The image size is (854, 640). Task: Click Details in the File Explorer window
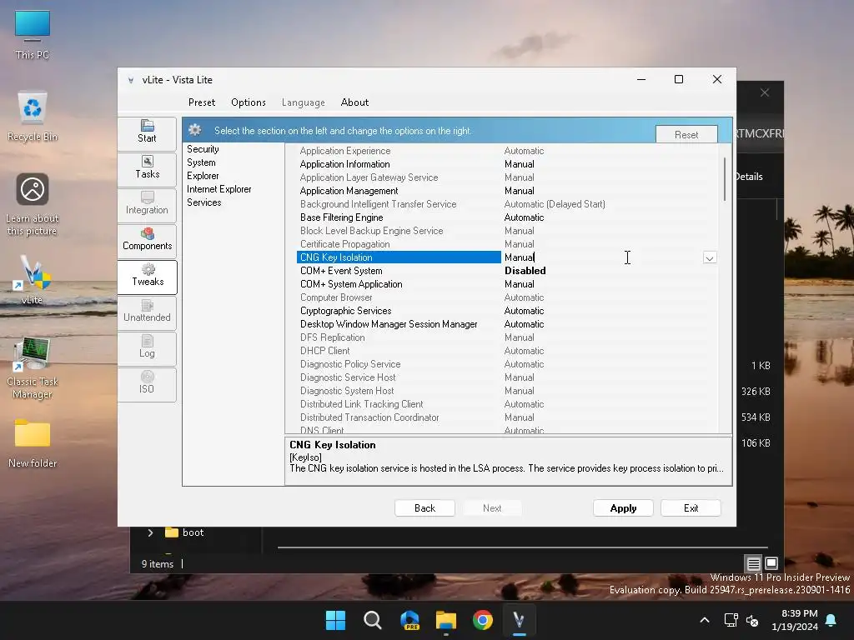click(750, 177)
